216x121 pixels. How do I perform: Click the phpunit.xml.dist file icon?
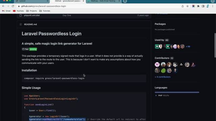click(x=21, y=15)
